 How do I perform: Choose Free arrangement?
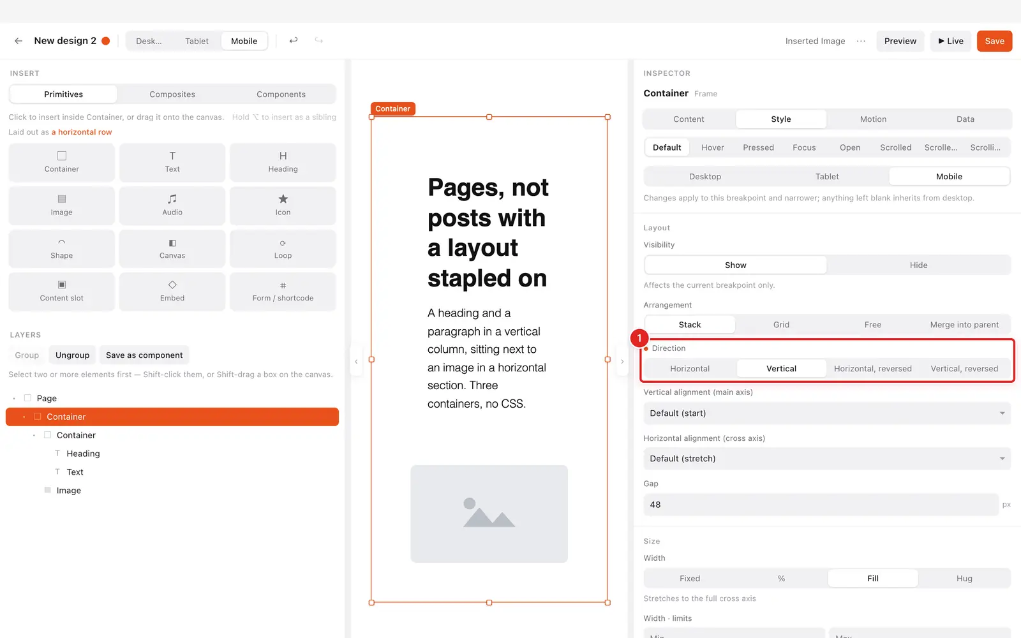coord(873,325)
